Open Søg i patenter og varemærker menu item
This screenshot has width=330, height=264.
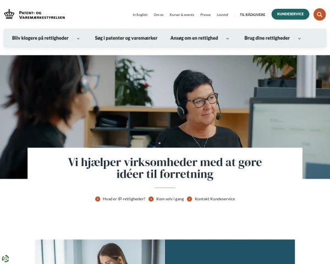click(x=126, y=38)
